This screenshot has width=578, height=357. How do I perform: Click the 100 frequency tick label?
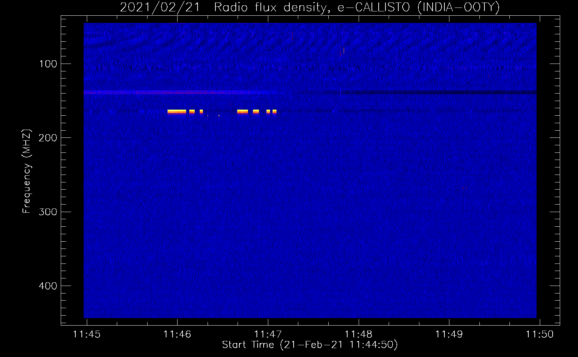48,64
